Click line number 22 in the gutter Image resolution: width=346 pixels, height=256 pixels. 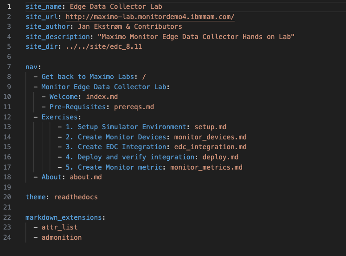tap(7, 217)
